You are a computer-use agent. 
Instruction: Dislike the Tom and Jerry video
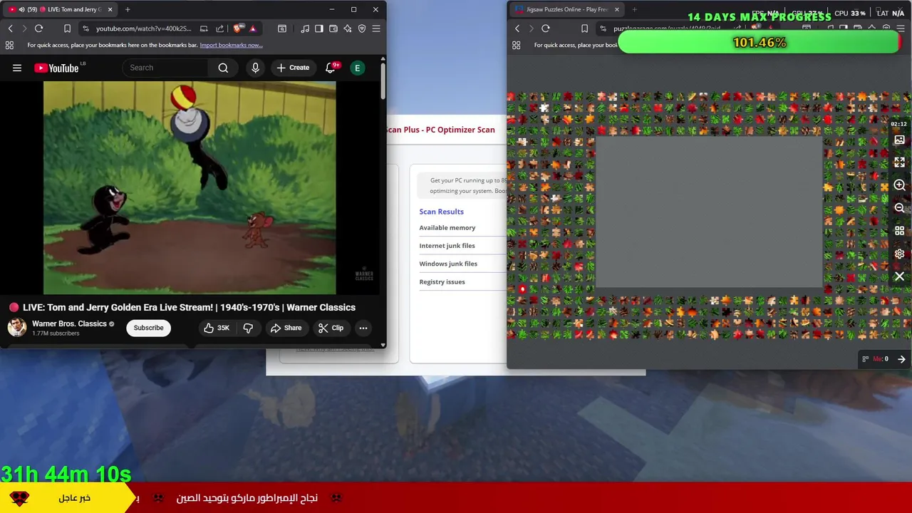click(249, 328)
